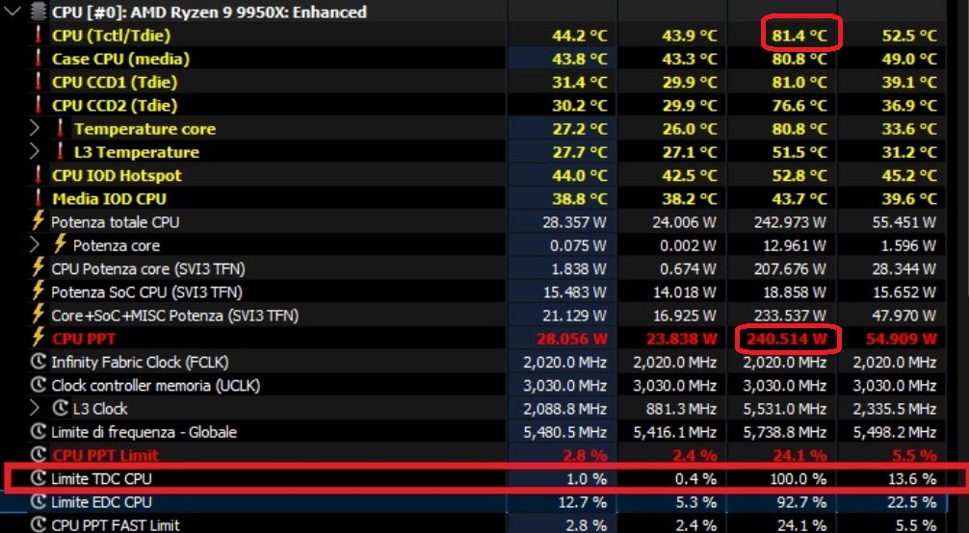969x533 pixels.
Task: Click the 240.514 W maximum CPU PPT value
Action: click(x=786, y=339)
